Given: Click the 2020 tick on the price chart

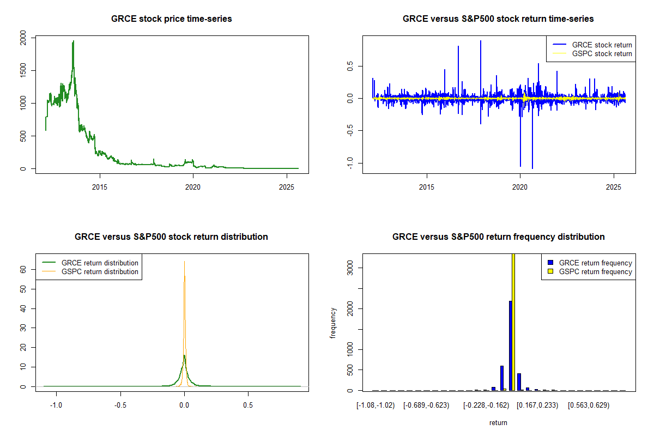Looking at the screenshot, I should pyautogui.click(x=193, y=187).
